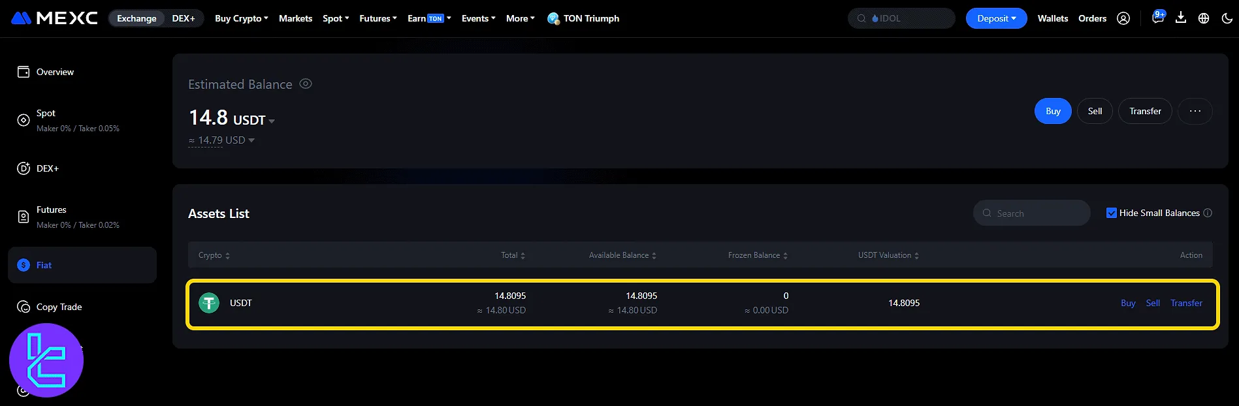This screenshot has height=406, width=1239.
Task: Expand the Spot menu in navbar
Action: click(336, 18)
